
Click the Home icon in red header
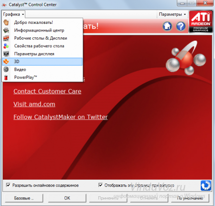[167, 26]
